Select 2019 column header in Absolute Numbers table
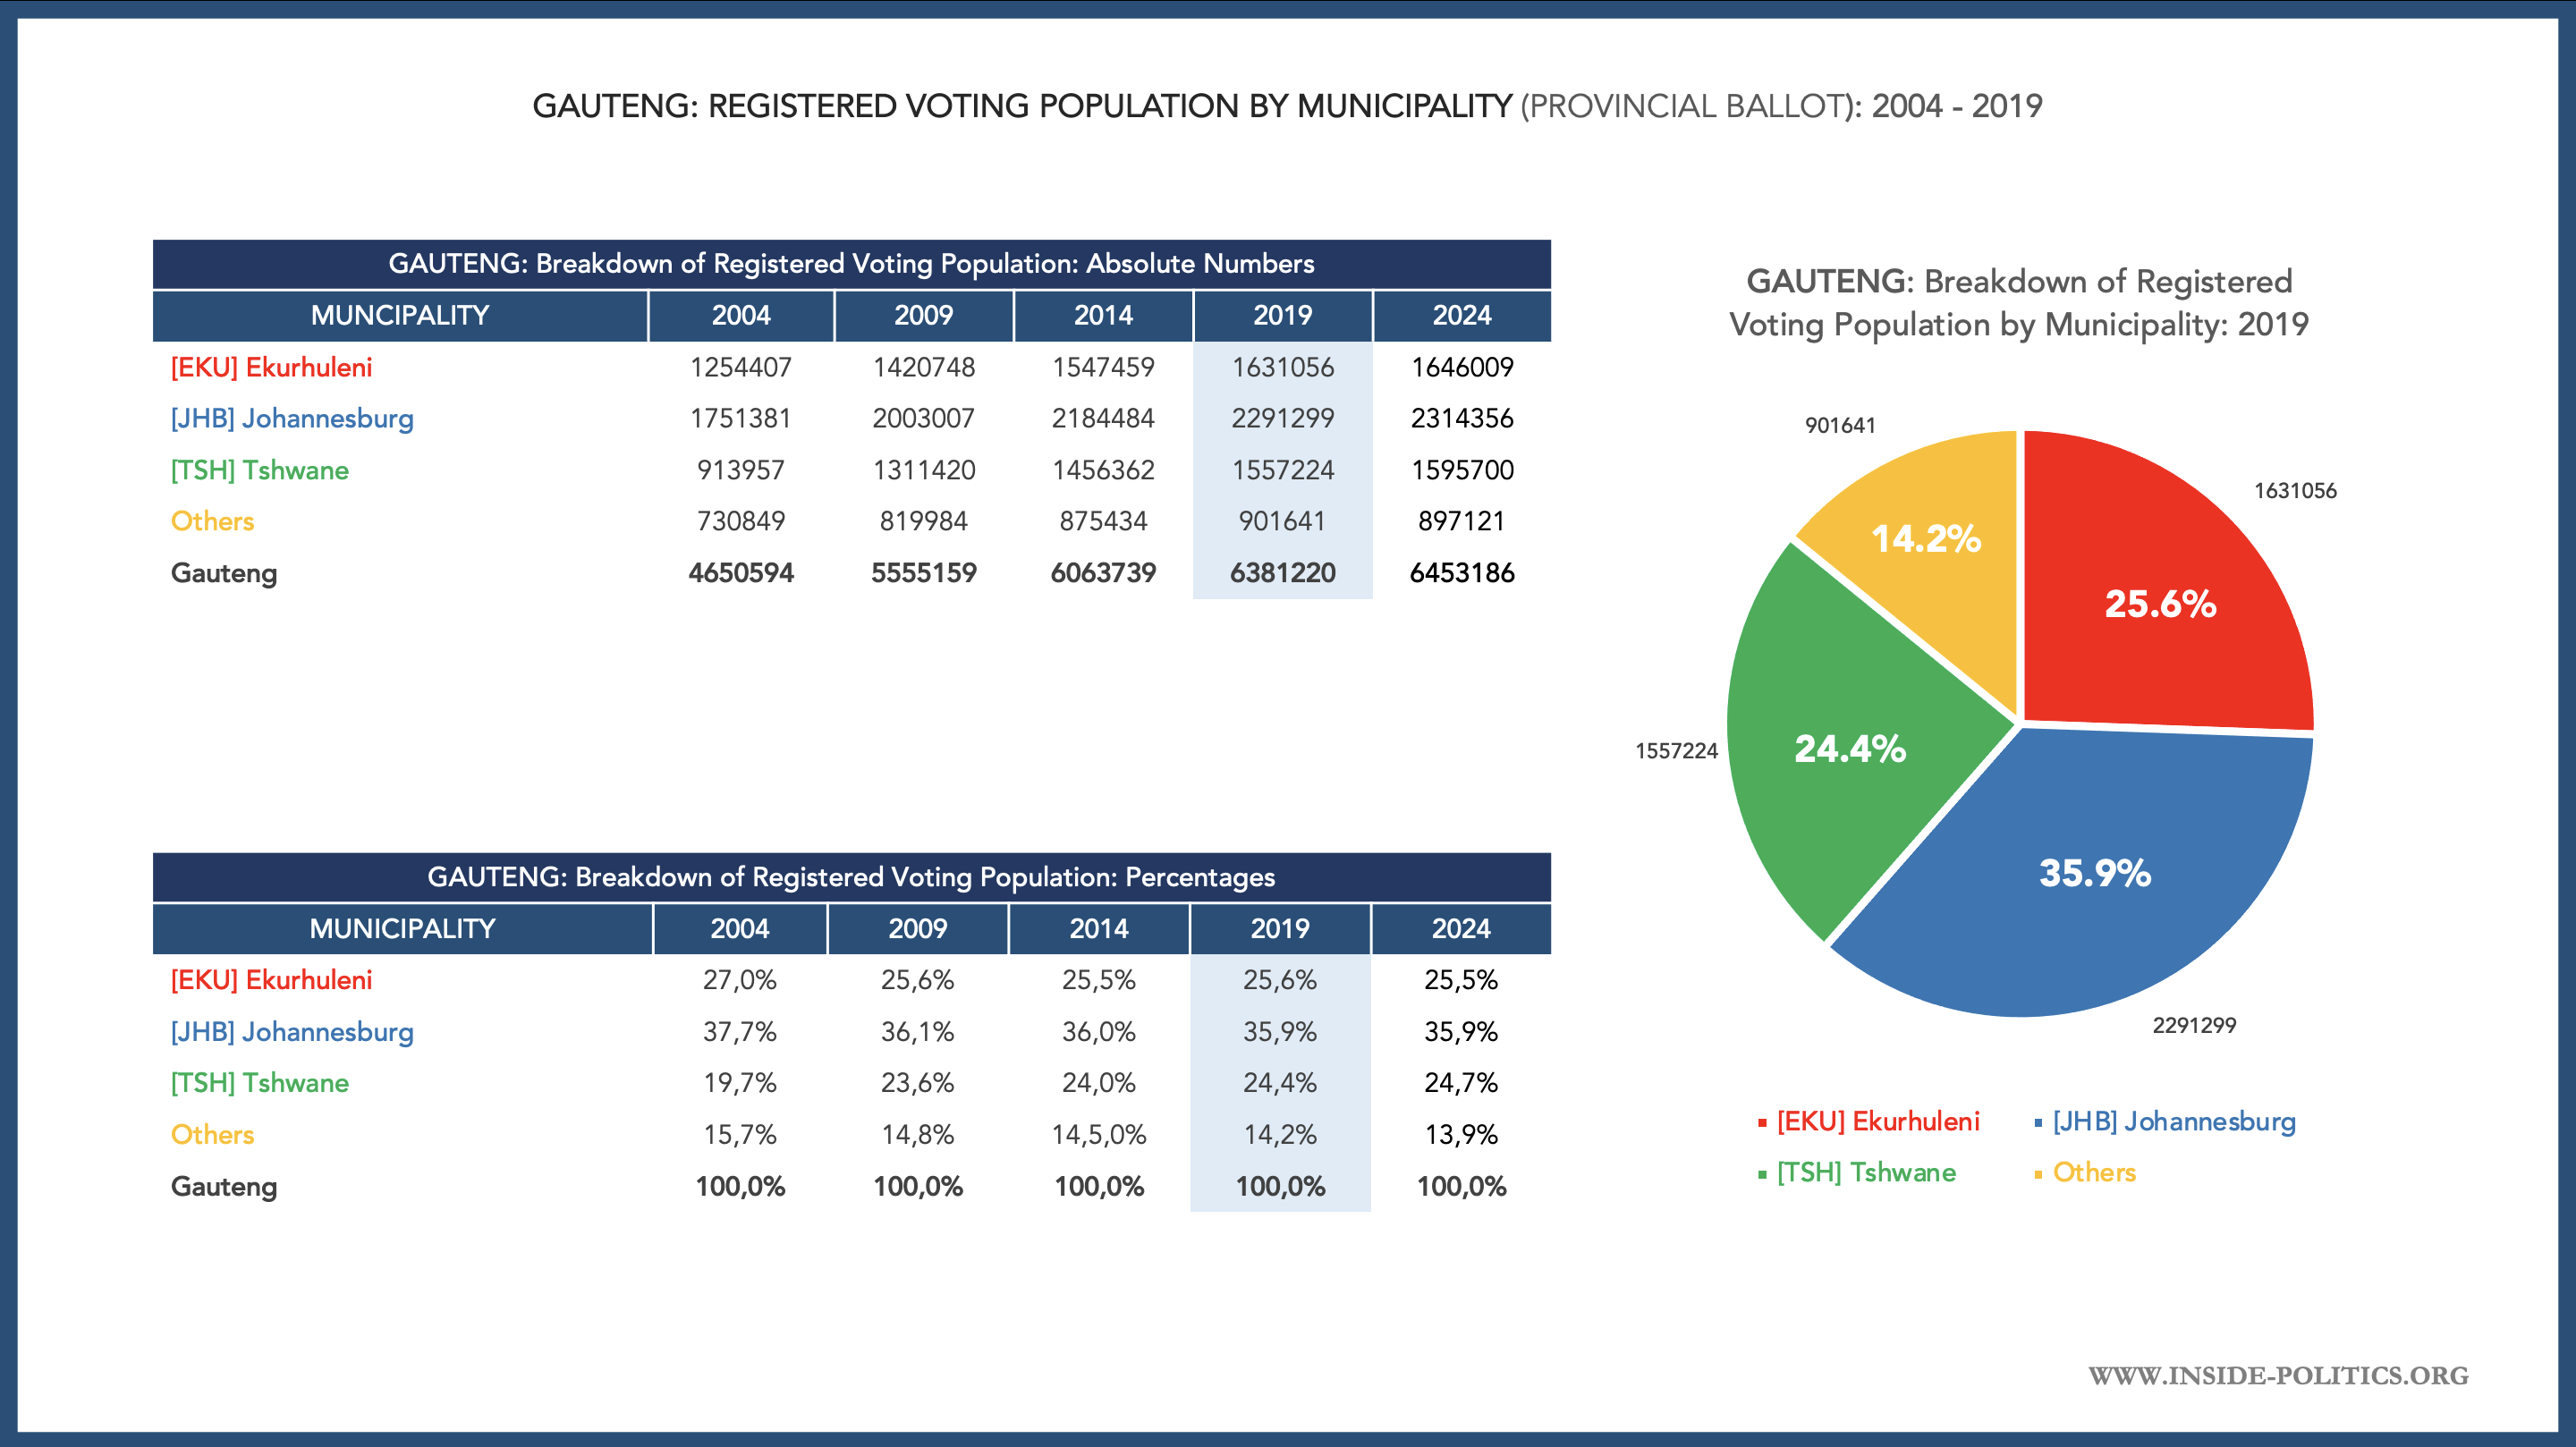The image size is (2576, 1447). tap(1282, 315)
